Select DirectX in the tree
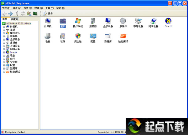This screenshot has height=135, width=188. [13, 52]
